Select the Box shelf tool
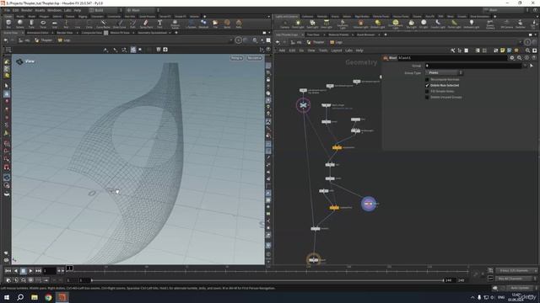This screenshot has height=303, width=540. point(8,24)
